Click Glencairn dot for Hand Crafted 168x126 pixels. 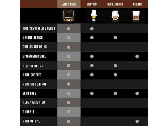coord(92,75)
